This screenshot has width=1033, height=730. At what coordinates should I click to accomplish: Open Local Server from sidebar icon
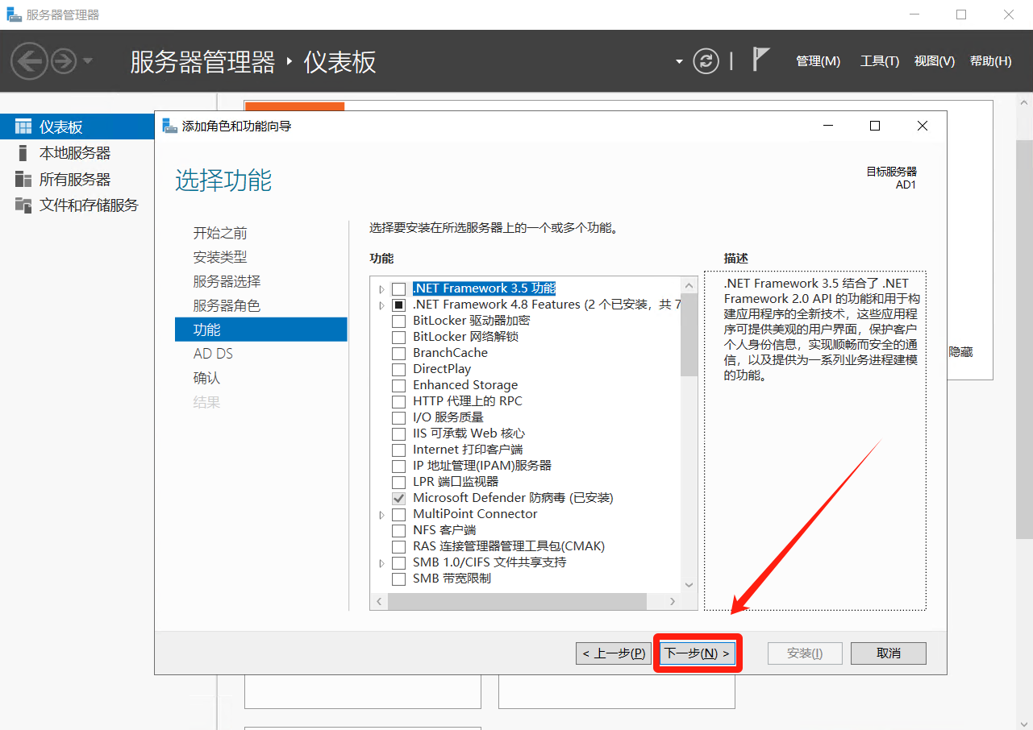point(23,153)
